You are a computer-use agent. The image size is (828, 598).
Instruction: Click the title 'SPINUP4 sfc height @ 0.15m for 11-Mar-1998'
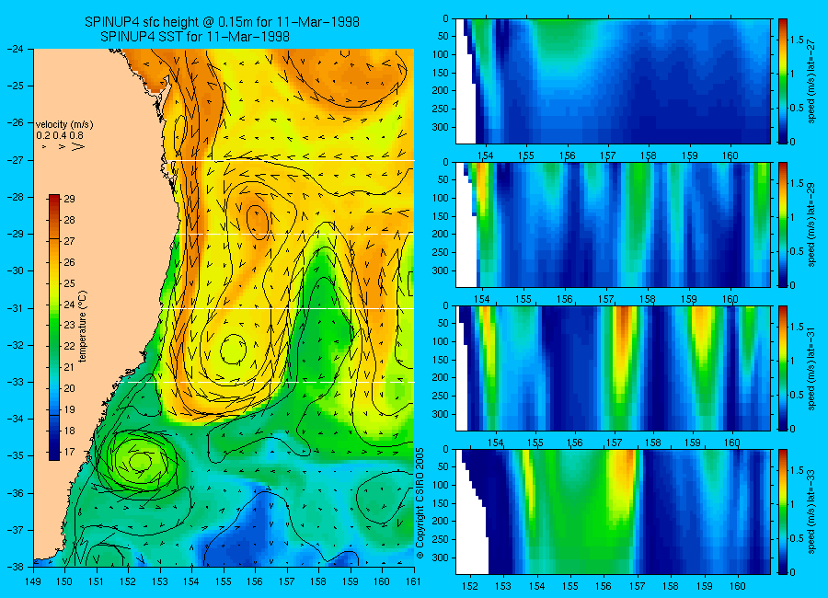pos(222,22)
